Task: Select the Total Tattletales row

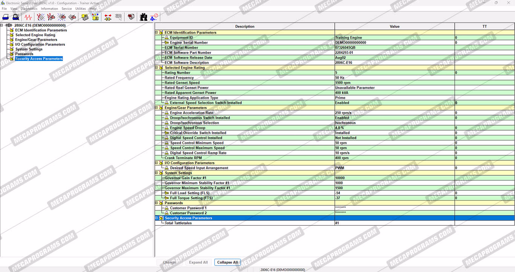Action: click(x=335, y=223)
